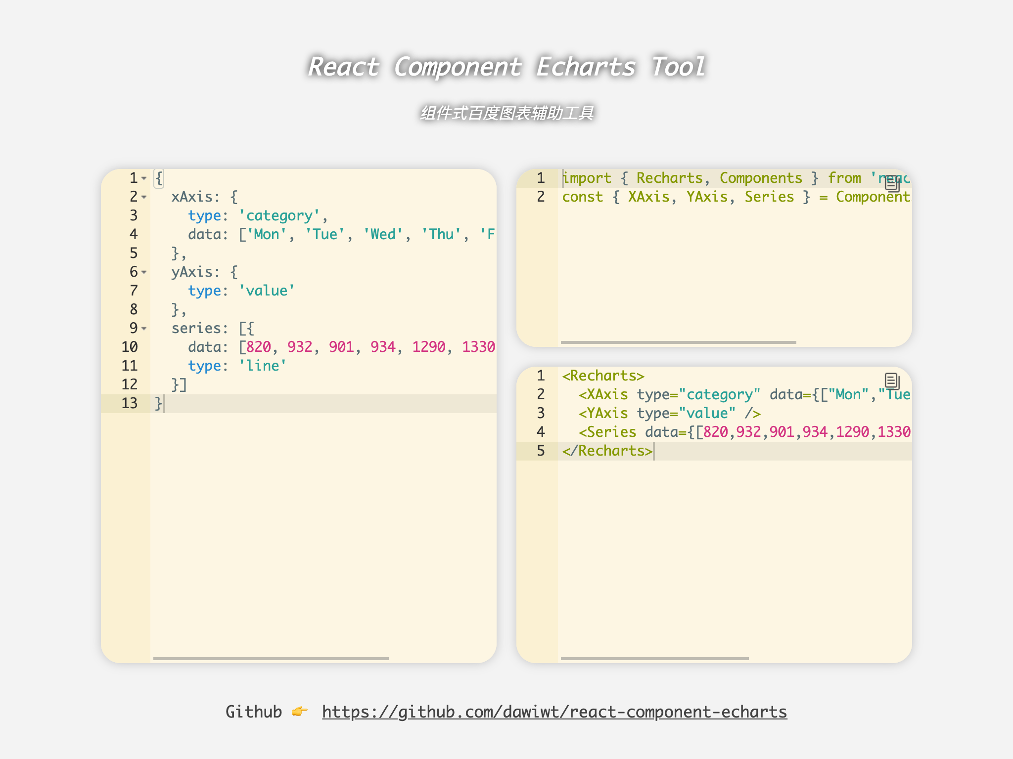Copy the Recharts JSX output
Viewport: 1013px width, 759px height.
892,380
